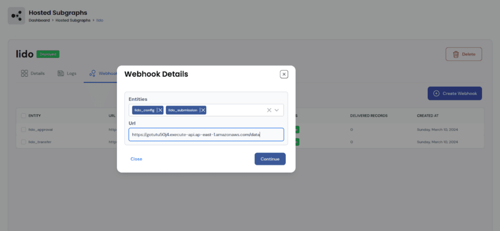Click the Hosted Subgraphs logo icon

[x=16, y=16]
